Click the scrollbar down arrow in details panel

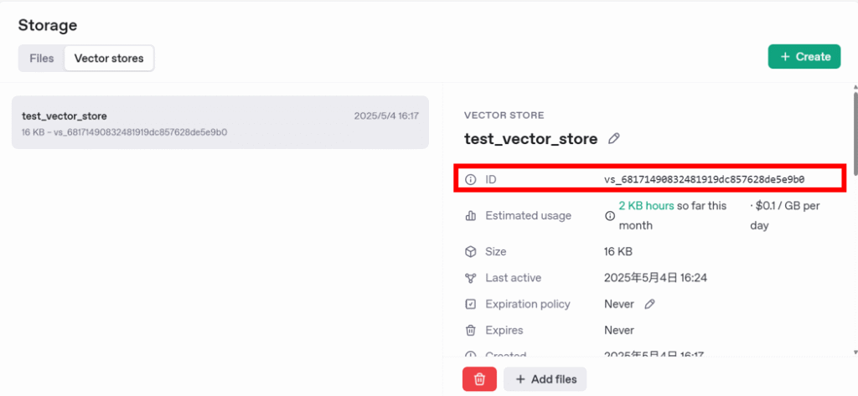click(x=855, y=352)
